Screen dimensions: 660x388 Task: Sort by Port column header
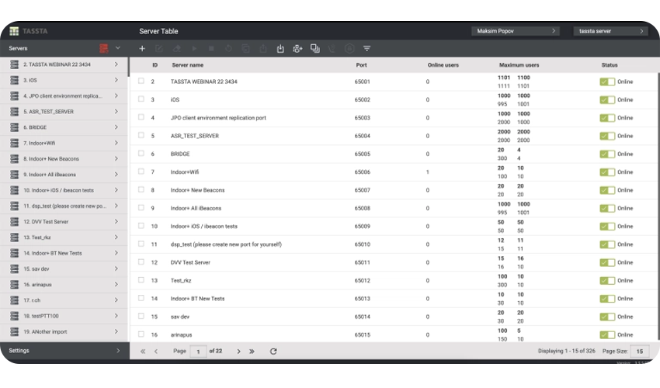(361, 65)
